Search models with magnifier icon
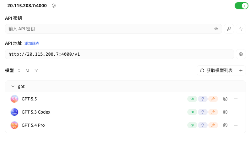Viewport: 250px width, 148px height. (x=28, y=70)
